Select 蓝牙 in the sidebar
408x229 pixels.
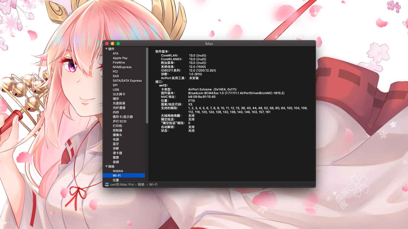[116, 144]
